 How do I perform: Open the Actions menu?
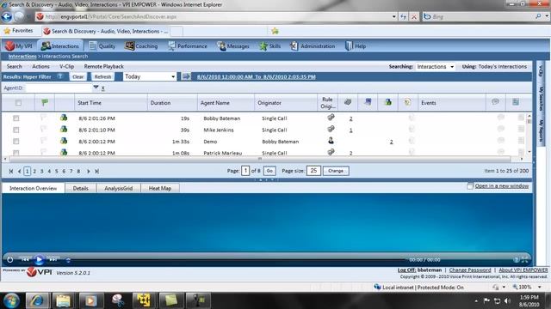point(40,66)
